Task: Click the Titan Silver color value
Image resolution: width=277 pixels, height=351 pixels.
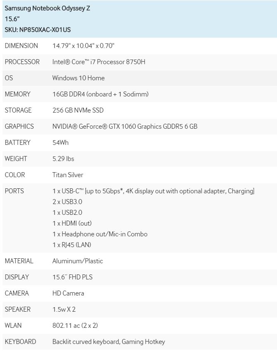Action: coord(67,175)
